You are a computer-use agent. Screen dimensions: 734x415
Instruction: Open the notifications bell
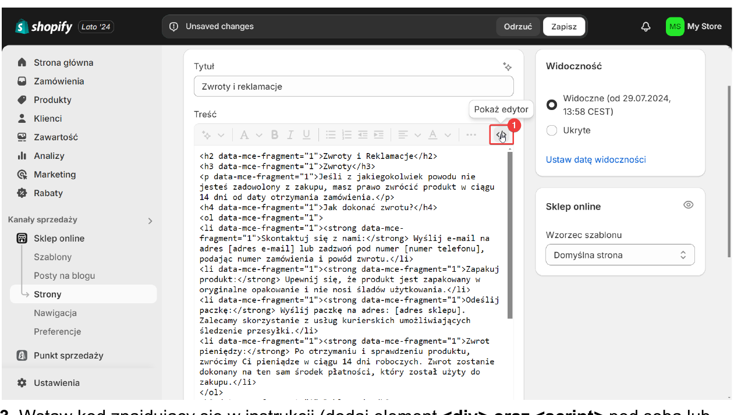[646, 27]
